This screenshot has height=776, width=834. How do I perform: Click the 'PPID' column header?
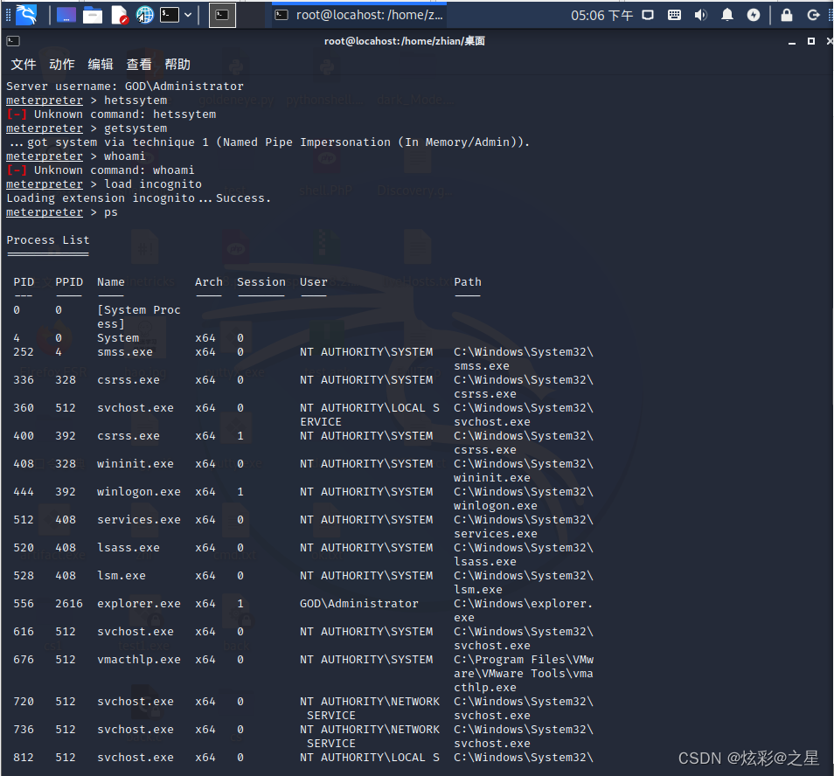(69, 281)
